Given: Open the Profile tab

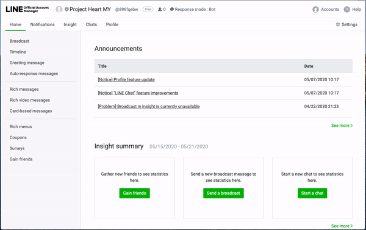Looking at the screenshot, I should [112, 24].
